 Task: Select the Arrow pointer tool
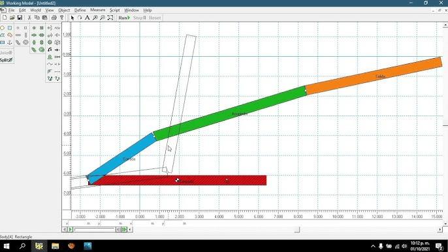72,18
